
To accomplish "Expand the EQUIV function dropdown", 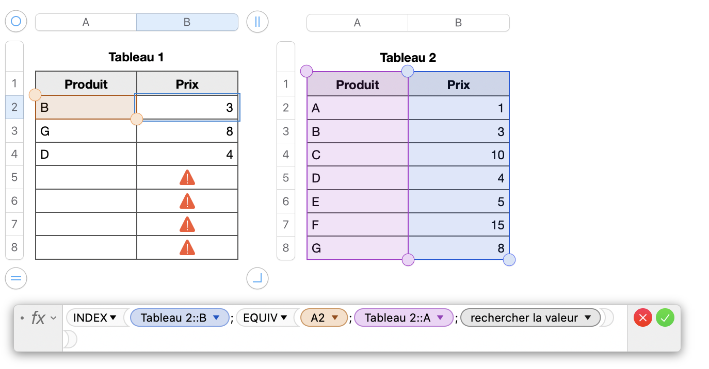I will coord(284,318).
